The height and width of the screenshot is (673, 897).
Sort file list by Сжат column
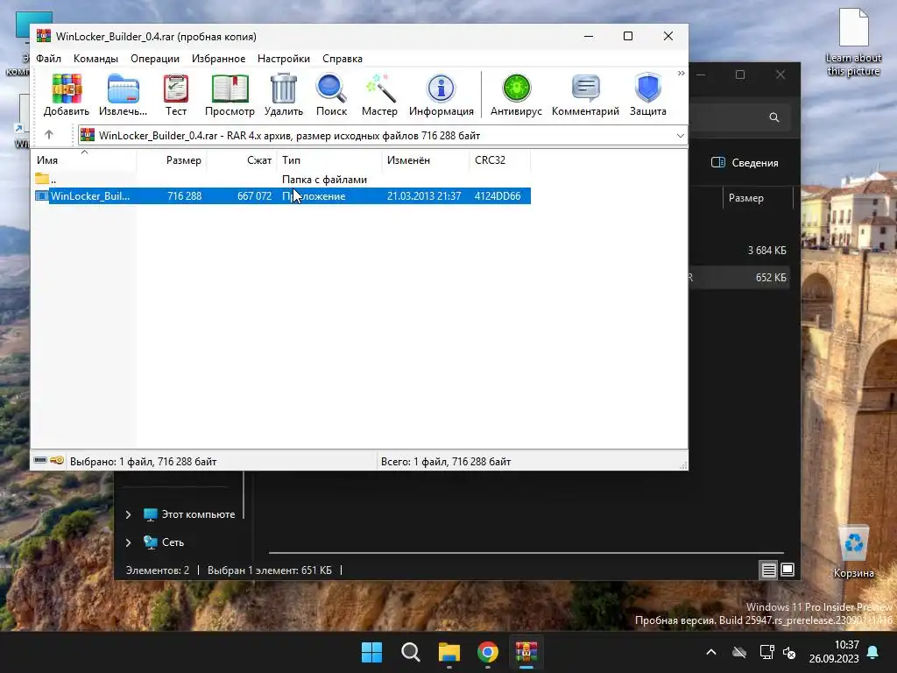pos(242,160)
